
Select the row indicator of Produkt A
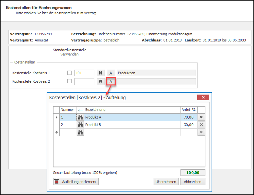tap(57, 117)
